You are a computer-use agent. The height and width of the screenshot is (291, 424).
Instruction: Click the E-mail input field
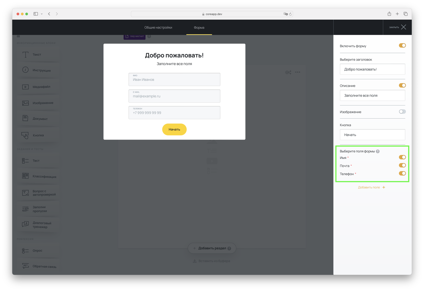(174, 96)
